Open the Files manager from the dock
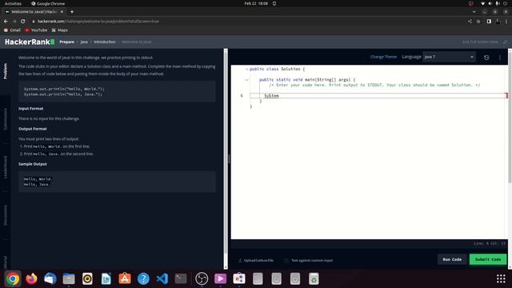Image resolution: width=512 pixels, height=288 pixels. [69, 278]
